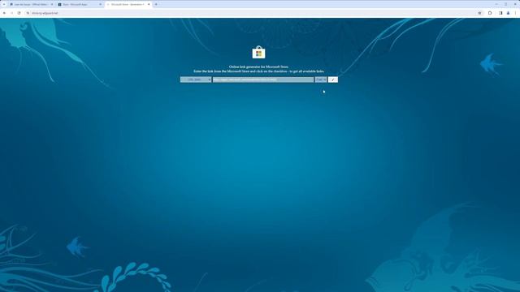The height and width of the screenshot is (292, 520).
Task: Reload the current page
Action: [x=19, y=13]
